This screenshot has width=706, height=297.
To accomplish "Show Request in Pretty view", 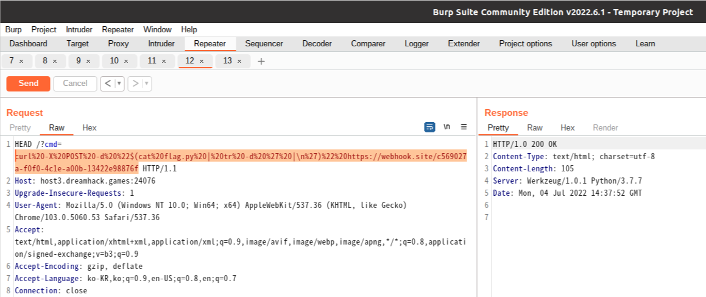I will pyautogui.click(x=20, y=128).
